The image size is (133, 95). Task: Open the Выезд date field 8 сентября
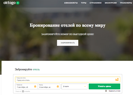[49, 86]
